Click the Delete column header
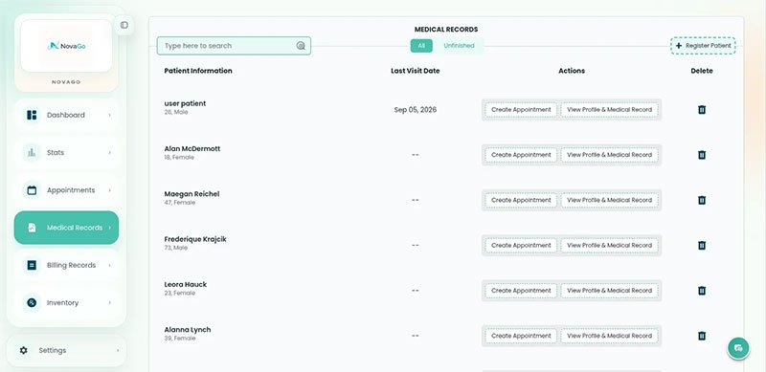This screenshot has width=766, height=372. click(x=702, y=71)
